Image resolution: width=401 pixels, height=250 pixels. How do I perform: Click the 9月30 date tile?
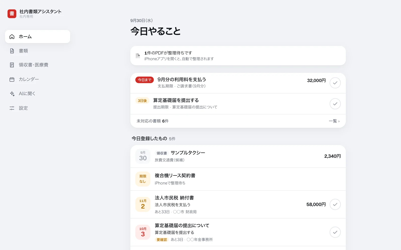click(x=143, y=156)
